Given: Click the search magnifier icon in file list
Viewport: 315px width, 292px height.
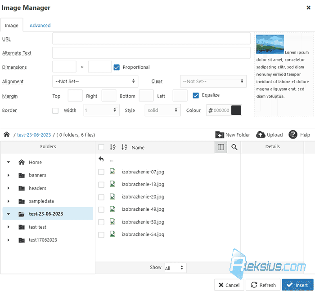Looking at the screenshot, I should click(x=234, y=147).
